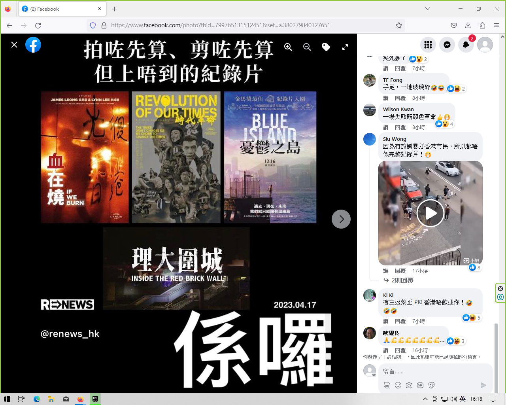Screen dimensions: 506x405
Task: Open the sticker picker in comment box
Action: tap(431, 385)
